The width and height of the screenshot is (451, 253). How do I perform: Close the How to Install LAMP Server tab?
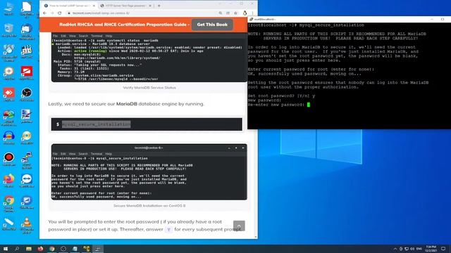pos(94,6)
